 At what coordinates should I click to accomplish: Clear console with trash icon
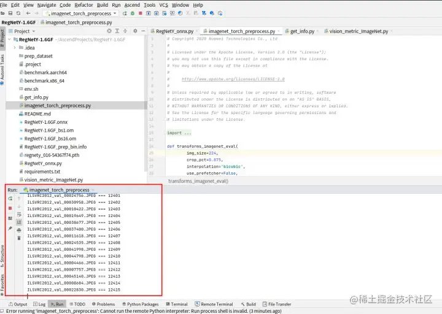pos(19,238)
